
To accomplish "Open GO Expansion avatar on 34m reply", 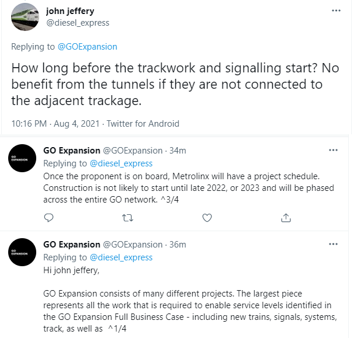I will (22, 158).
